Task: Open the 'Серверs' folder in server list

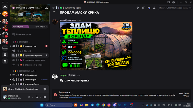Action: [x=5, y=48]
